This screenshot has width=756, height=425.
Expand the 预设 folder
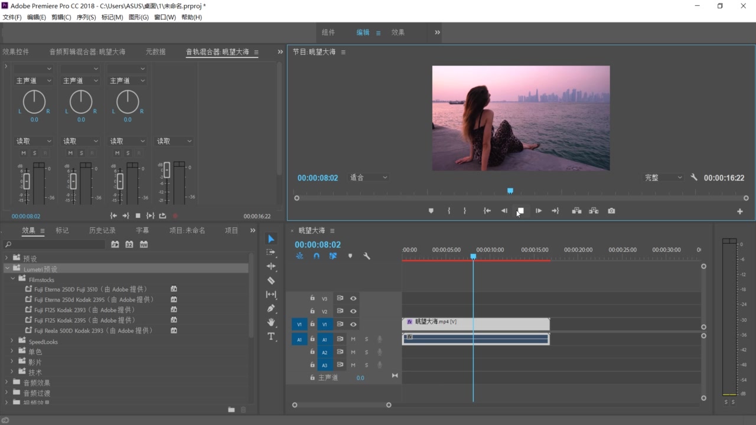(7, 258)
